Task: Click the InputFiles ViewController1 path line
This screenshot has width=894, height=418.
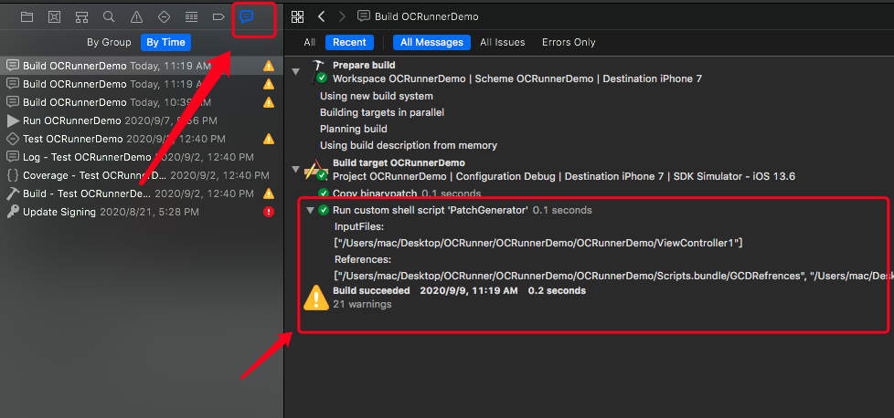Action: (x=538, y=243)
